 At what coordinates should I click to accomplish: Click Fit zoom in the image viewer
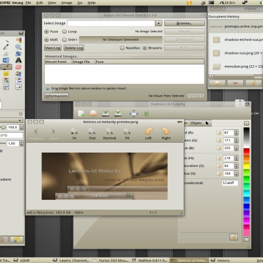(x=127, y=133)
